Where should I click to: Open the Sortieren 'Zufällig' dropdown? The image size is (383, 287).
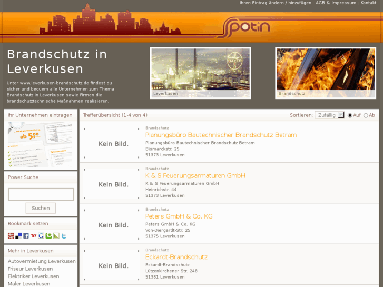(329, 115)
